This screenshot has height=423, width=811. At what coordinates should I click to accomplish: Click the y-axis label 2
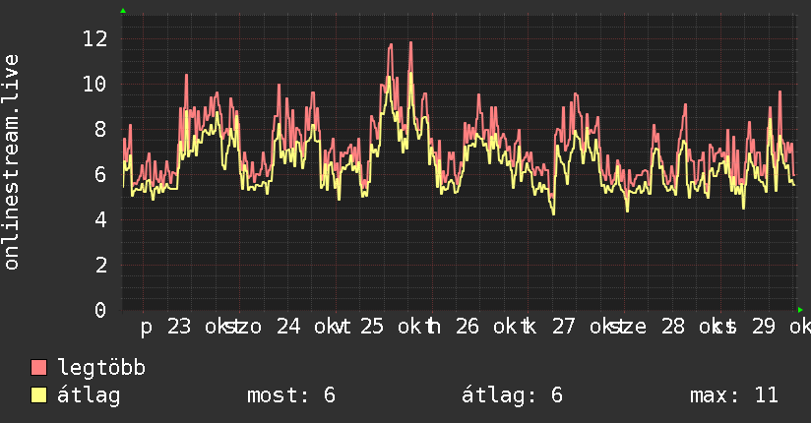click(100, 266)
